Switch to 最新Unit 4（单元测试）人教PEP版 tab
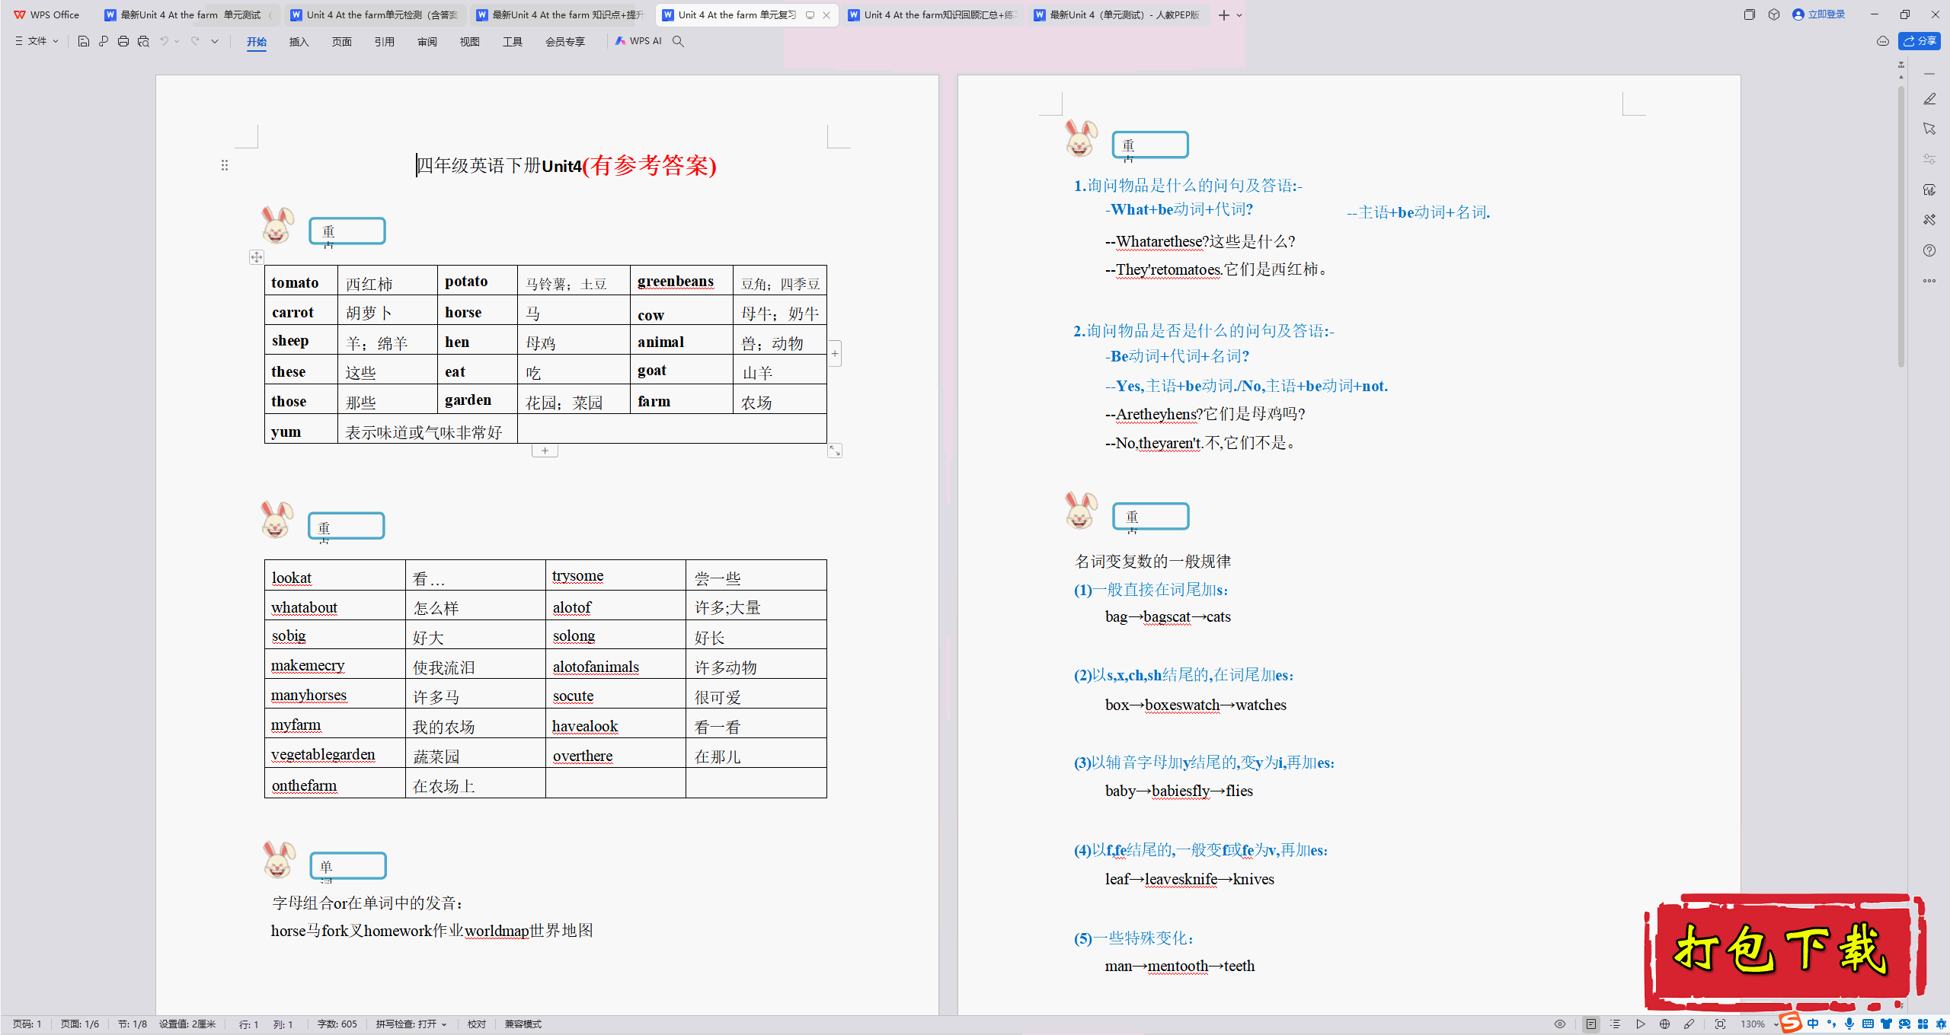 tap(1118, 14)
